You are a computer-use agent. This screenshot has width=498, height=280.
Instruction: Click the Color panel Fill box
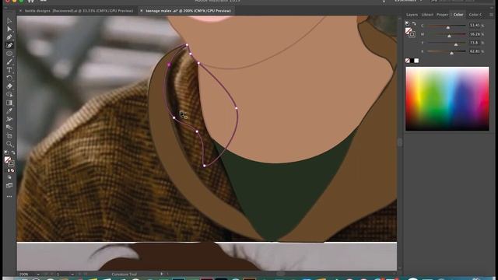[409, 31]
